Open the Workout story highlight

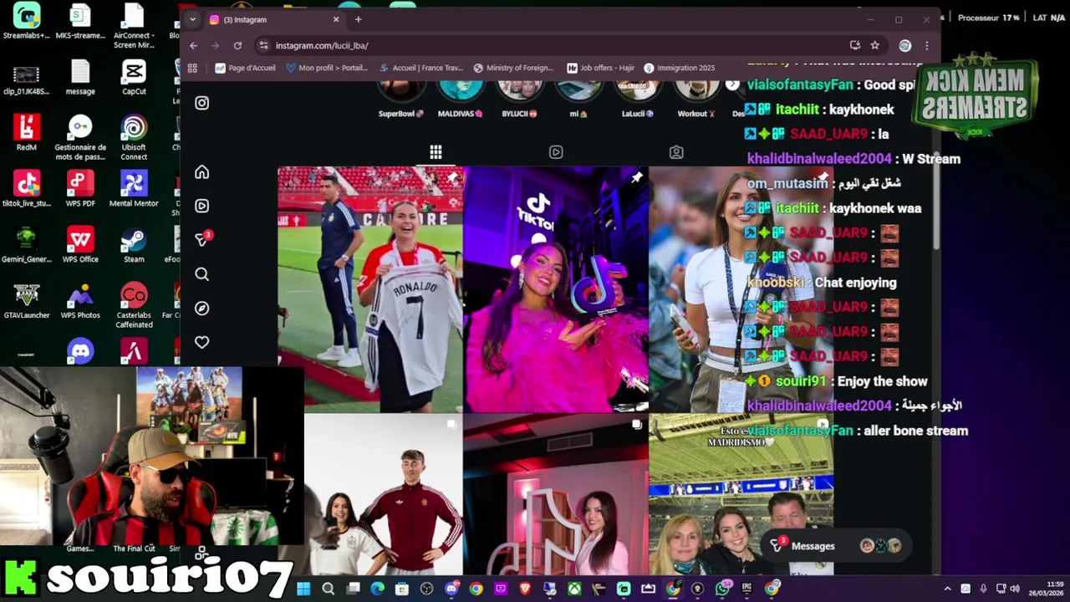coord(697,99)
